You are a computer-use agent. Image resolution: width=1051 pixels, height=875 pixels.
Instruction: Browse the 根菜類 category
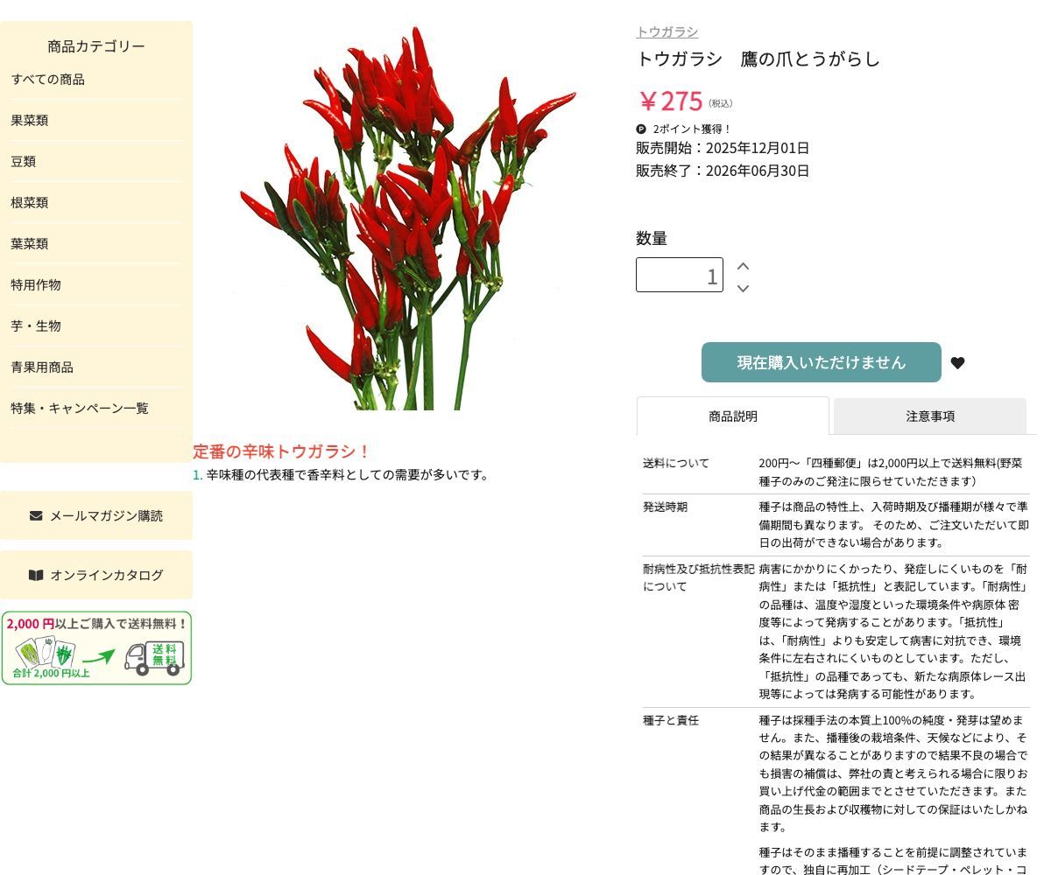pyautogui.click(x=29, y=202)
